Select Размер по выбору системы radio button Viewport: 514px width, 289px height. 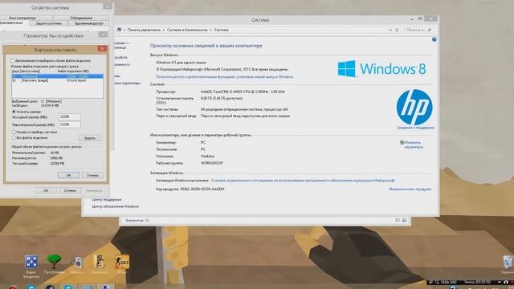click(x=14, y=132)
